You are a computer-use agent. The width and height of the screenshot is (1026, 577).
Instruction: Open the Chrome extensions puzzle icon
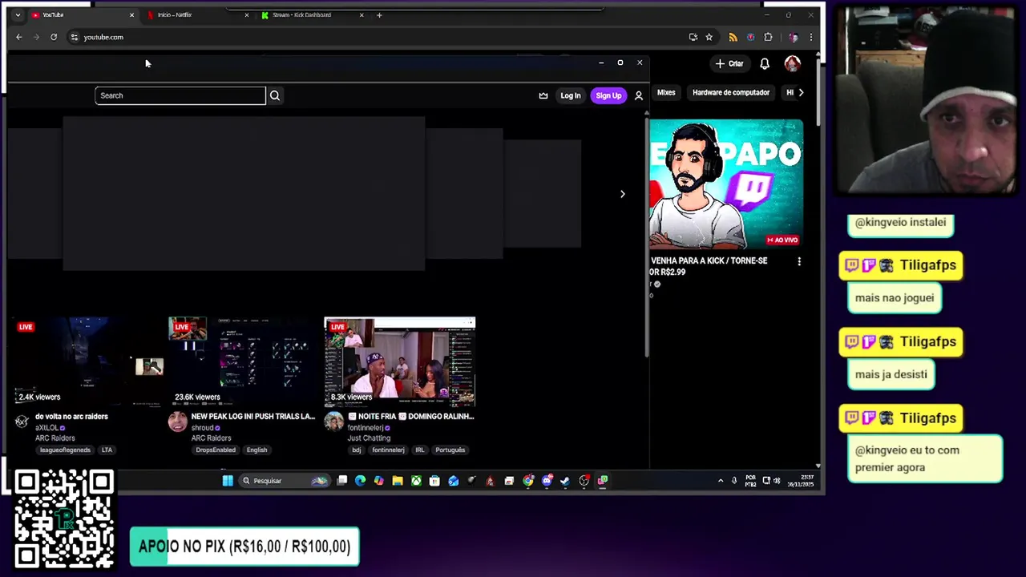[x=768, y=37]
